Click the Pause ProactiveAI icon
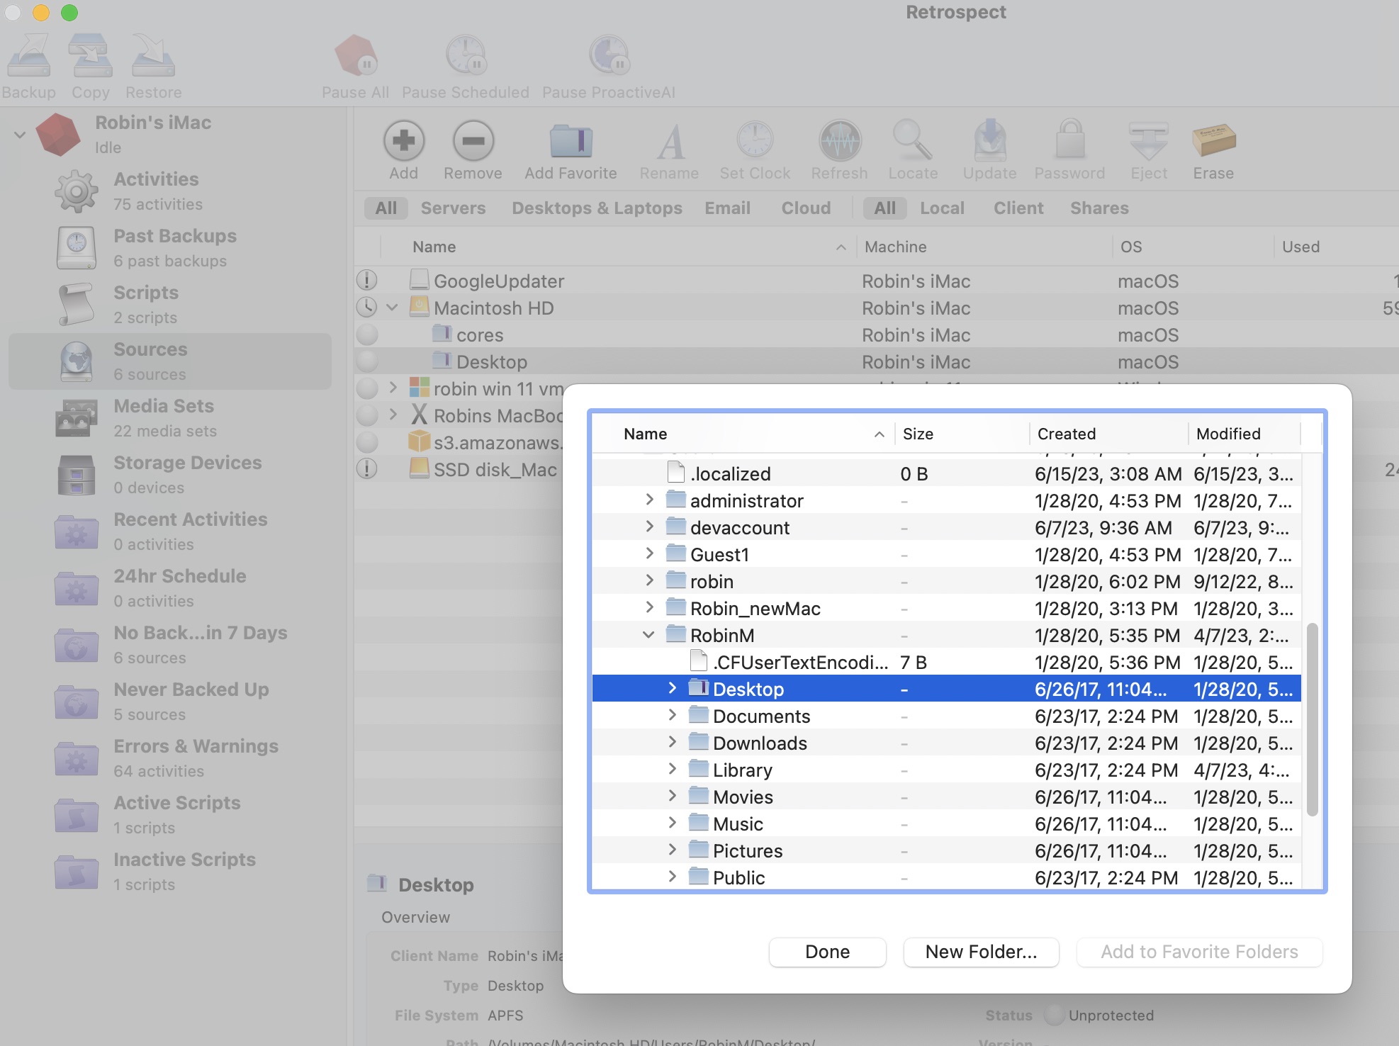 (609, 55)
